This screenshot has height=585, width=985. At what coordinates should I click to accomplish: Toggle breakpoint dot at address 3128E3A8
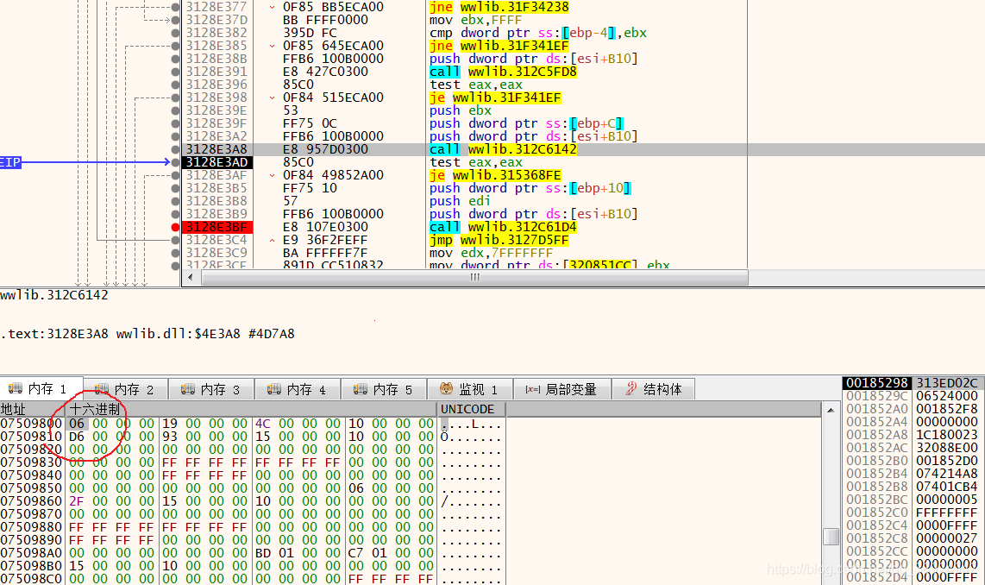pos(175,149)
